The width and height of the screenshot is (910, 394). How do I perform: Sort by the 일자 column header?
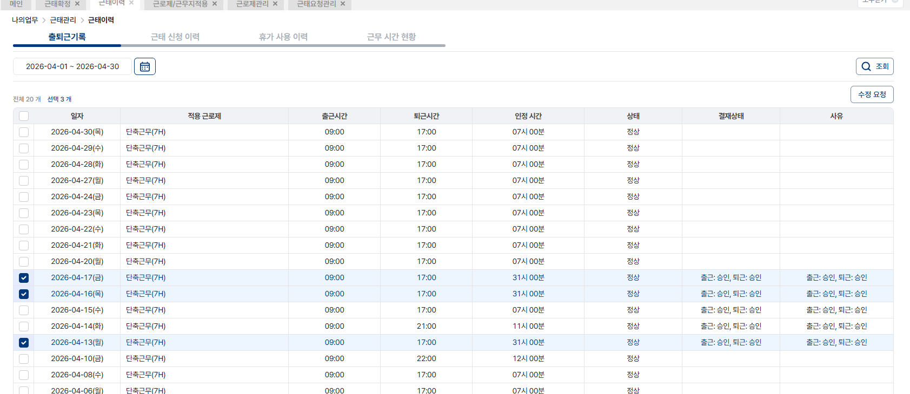77,116
